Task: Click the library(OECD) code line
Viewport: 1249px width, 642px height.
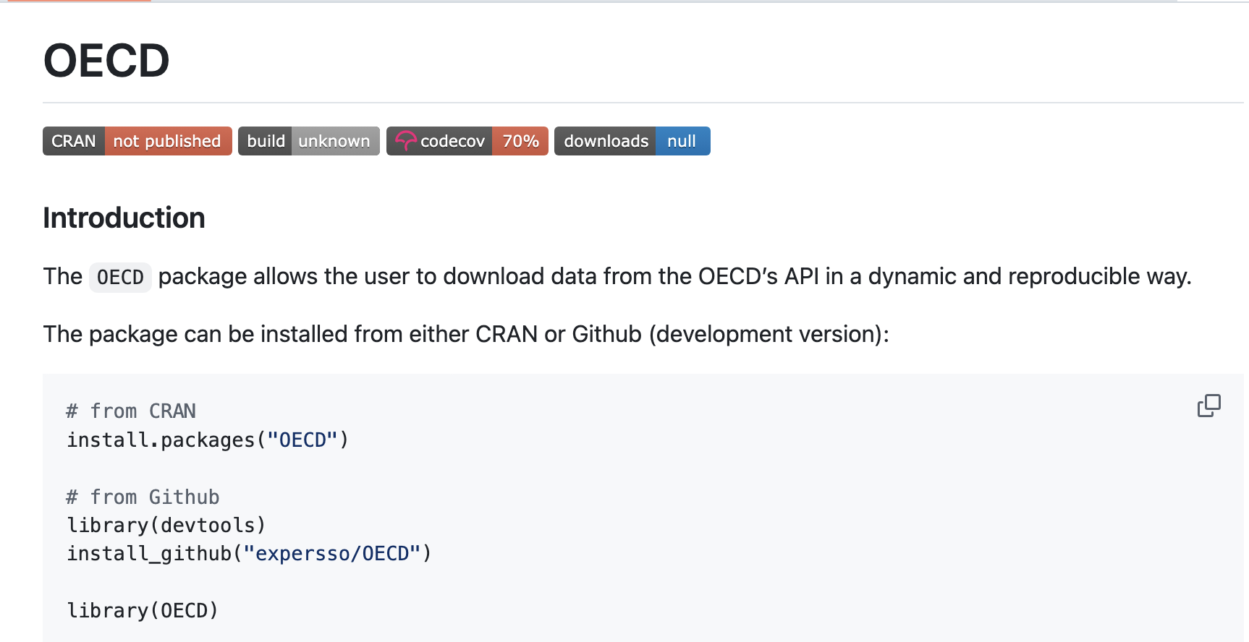Action: tap(143, 611)
